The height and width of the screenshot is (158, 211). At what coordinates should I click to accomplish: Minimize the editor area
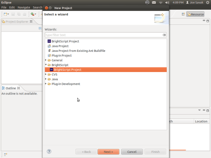(x=204, y=21)
